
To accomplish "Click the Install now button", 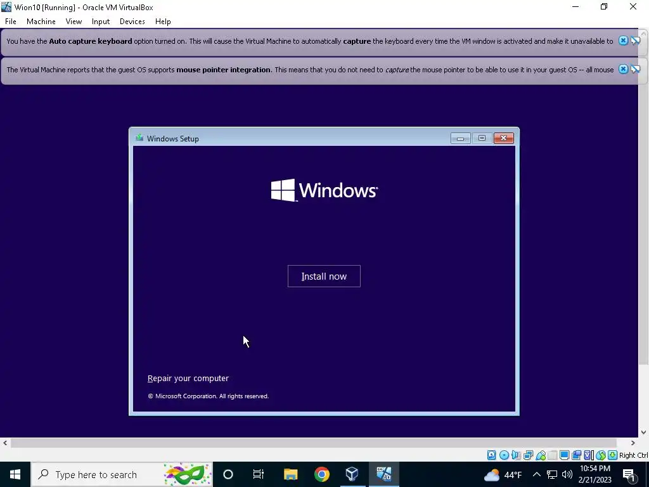I will (324, 276).
